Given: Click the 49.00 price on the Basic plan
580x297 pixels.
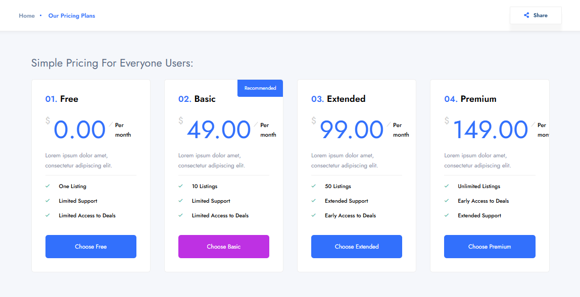Looking at the screenshot, I should (x=218, y=130).
